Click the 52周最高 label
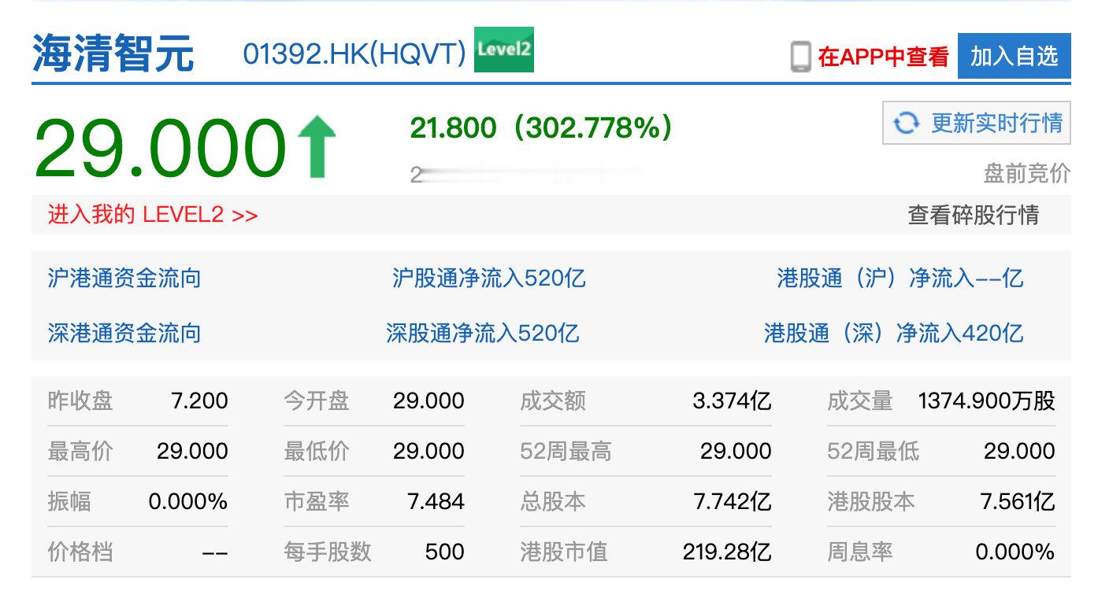Viewport: 1098px width, 598px height. pyautogui.click(x=566, y=451)
